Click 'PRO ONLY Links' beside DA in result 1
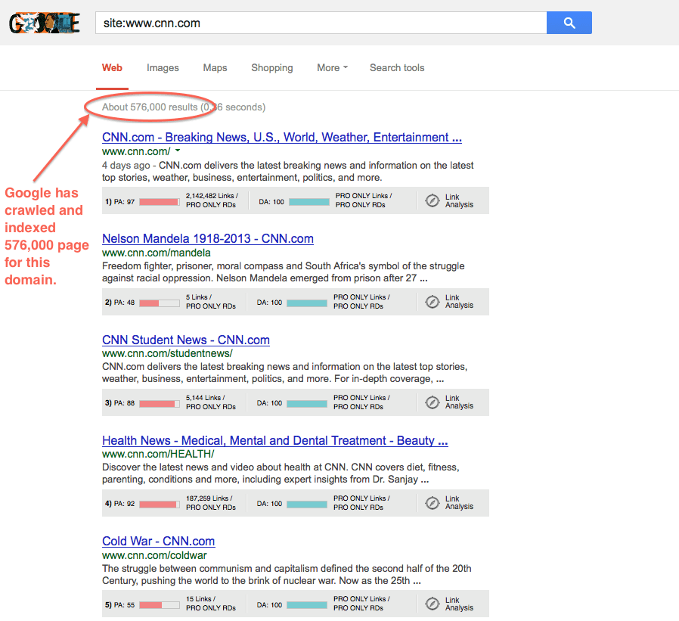The width and height of the screenshot is (679, 621). pyautogui.click(x=364, y=196)
